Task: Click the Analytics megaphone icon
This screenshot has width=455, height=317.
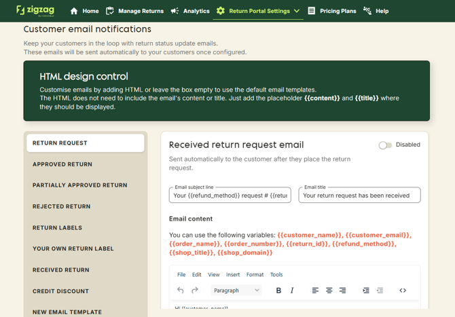Action: 175,11
